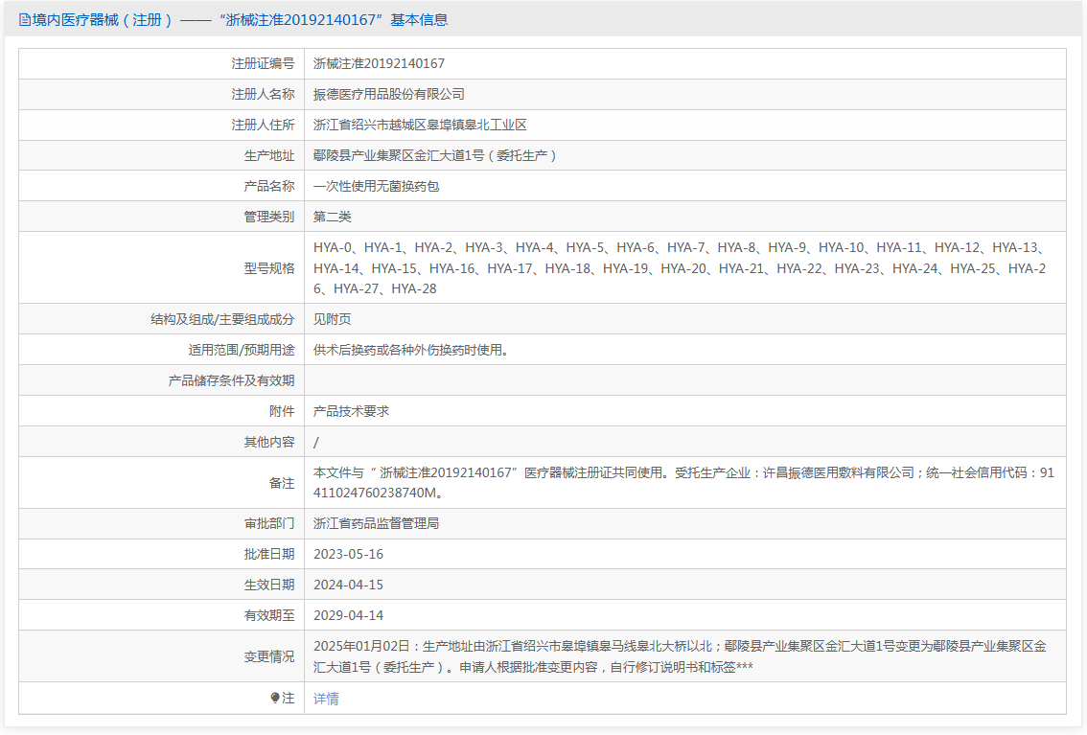
Task: Select effective date 2024-04-15
Action: pos(348,585)
